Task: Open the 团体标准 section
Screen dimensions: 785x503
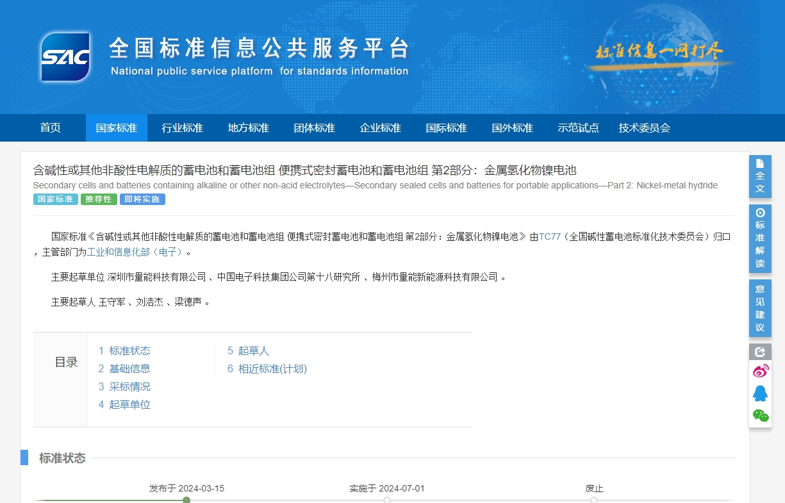Action: click(314, 128)
